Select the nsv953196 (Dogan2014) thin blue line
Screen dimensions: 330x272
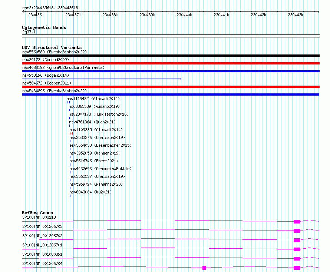(x=102, y=79)
